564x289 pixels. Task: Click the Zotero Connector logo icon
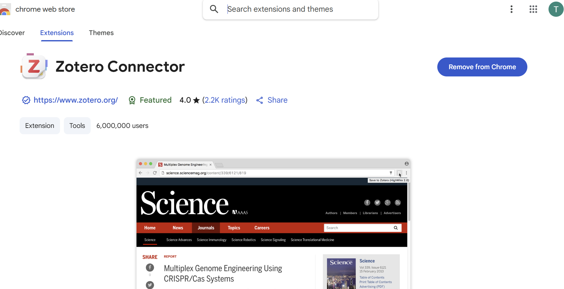[34, 66]
